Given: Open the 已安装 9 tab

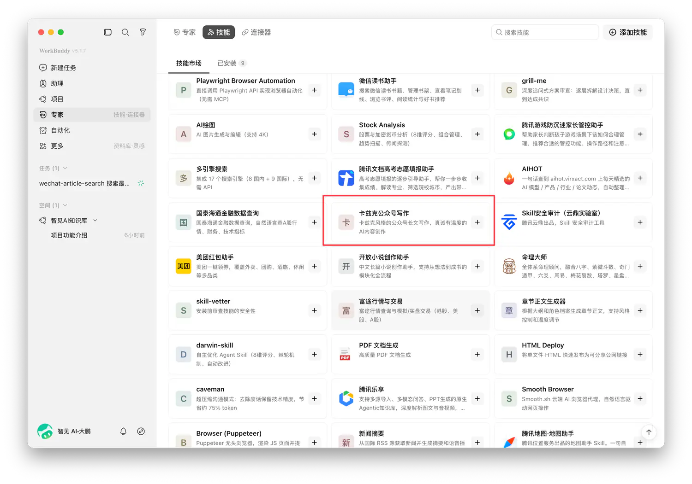Looking at the screenshot, I should click(232, 63).
